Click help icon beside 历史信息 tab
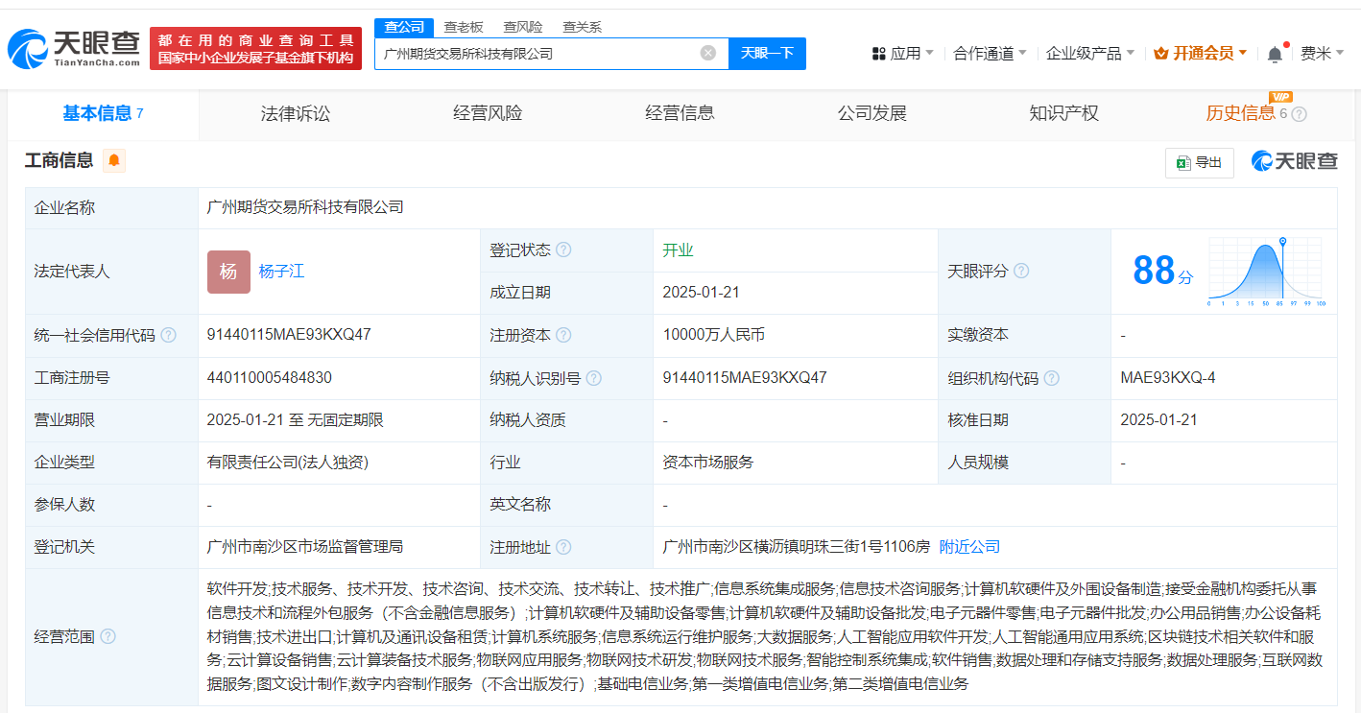The image size is (1361, 713). coord(1300,114)
